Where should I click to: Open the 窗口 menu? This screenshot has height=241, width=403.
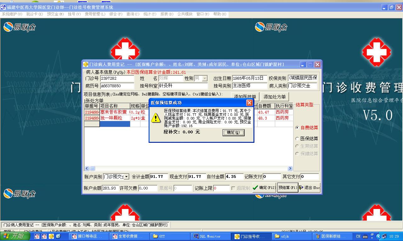203,14
